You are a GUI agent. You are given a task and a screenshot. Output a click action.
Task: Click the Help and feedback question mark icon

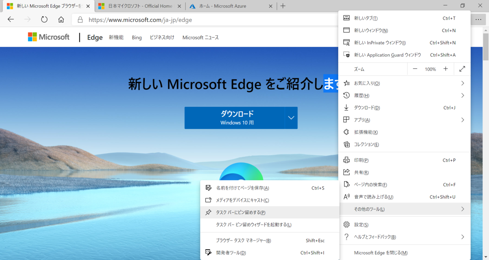347,237
